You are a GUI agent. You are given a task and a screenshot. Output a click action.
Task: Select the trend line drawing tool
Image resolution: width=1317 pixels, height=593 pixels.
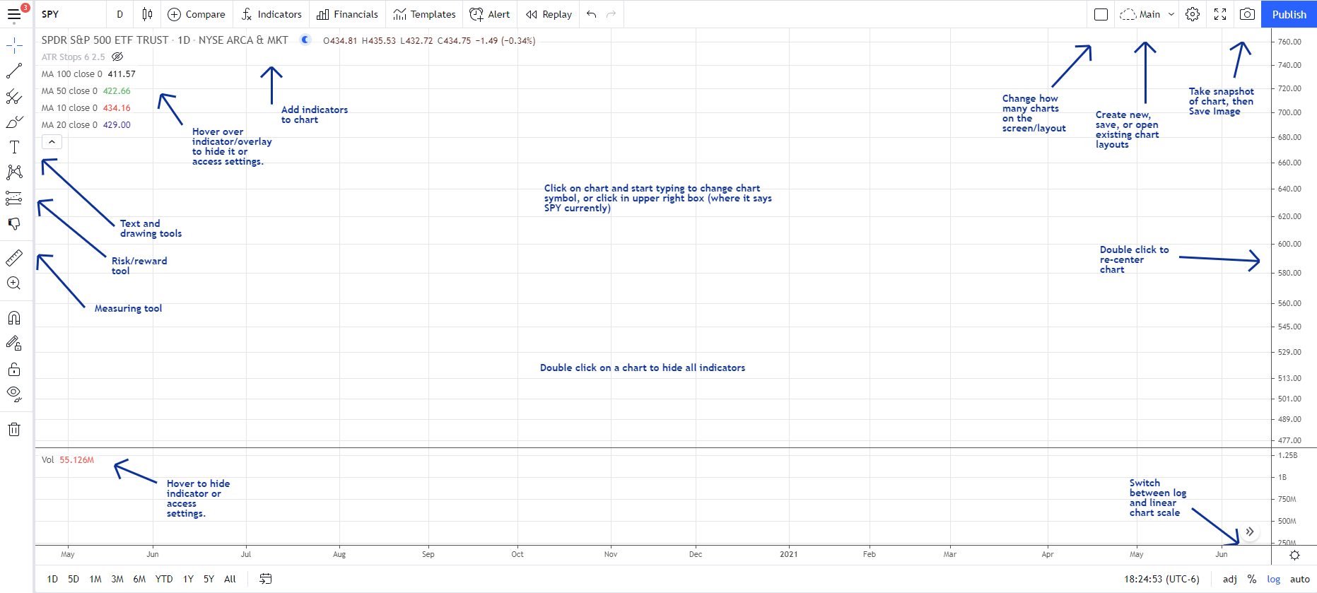click(x=14, y=71)
